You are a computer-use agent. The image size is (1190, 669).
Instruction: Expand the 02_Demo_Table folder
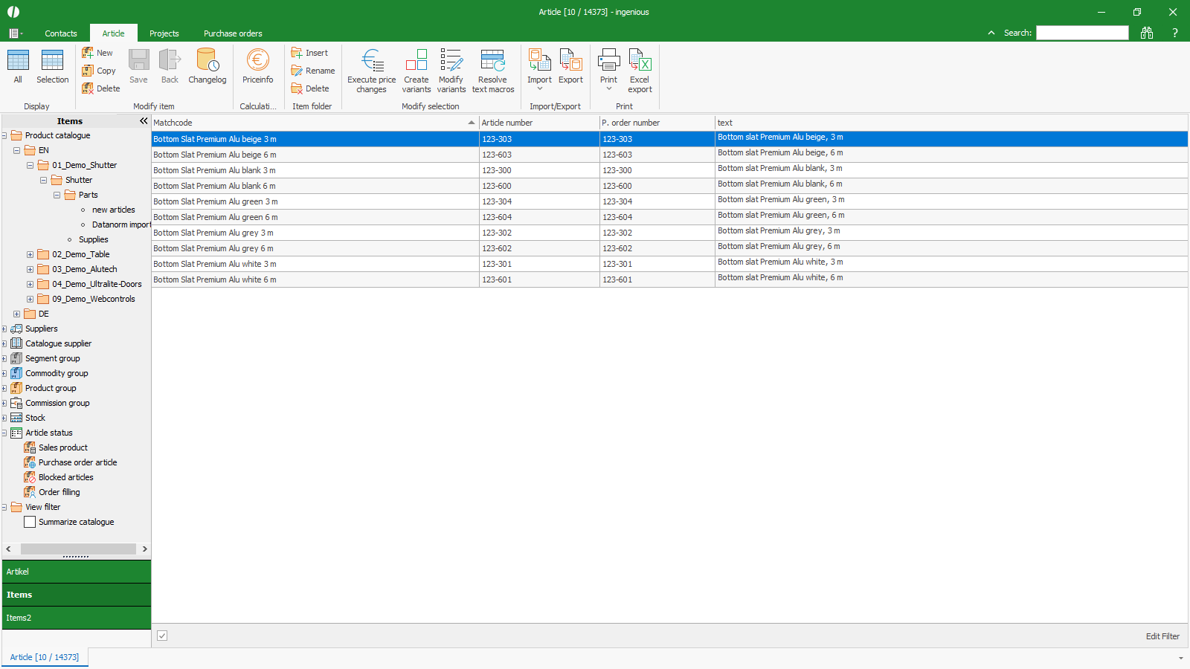click(30, 254)
